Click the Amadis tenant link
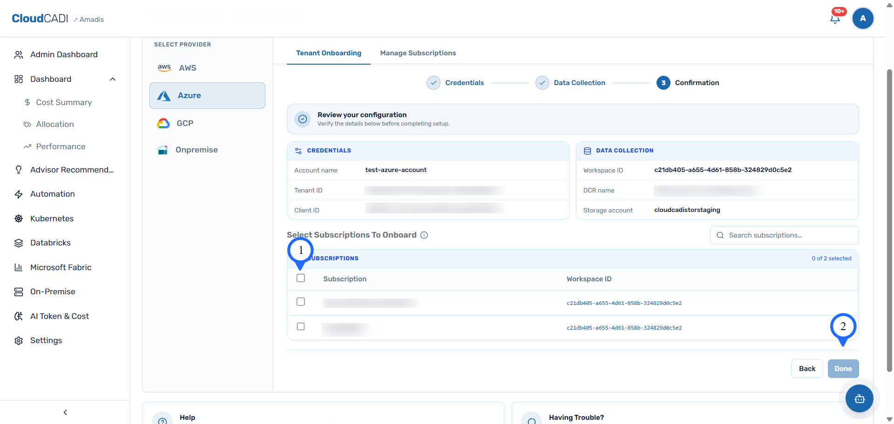894x424 pixels. pyautogui.click(x=88, y=20)
